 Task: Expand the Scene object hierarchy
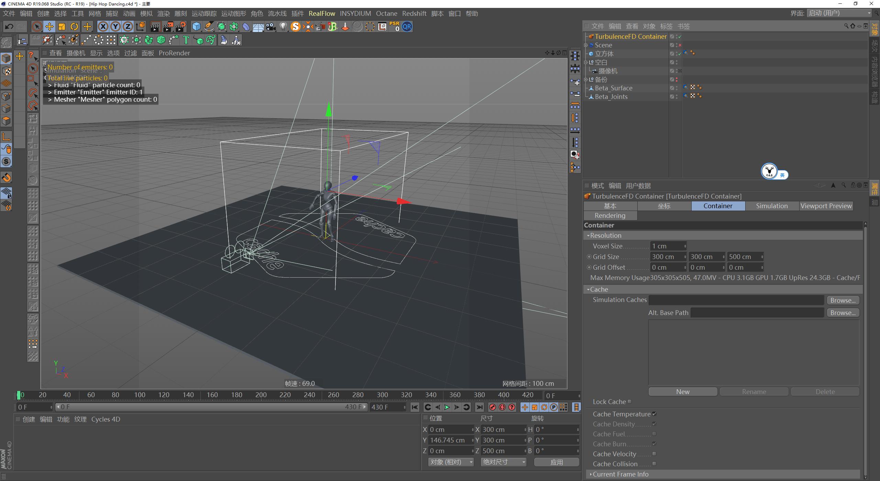pyautogui.click(x=586, y=45)
